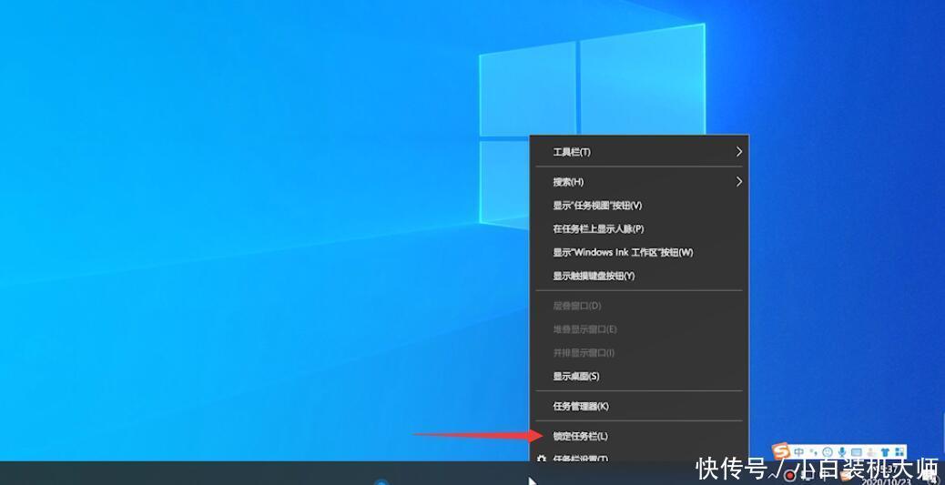Open Sogou soft keyboard icon
Image resolution: width=945 pixels, height=485 pixels.
[x=856, y=452]
